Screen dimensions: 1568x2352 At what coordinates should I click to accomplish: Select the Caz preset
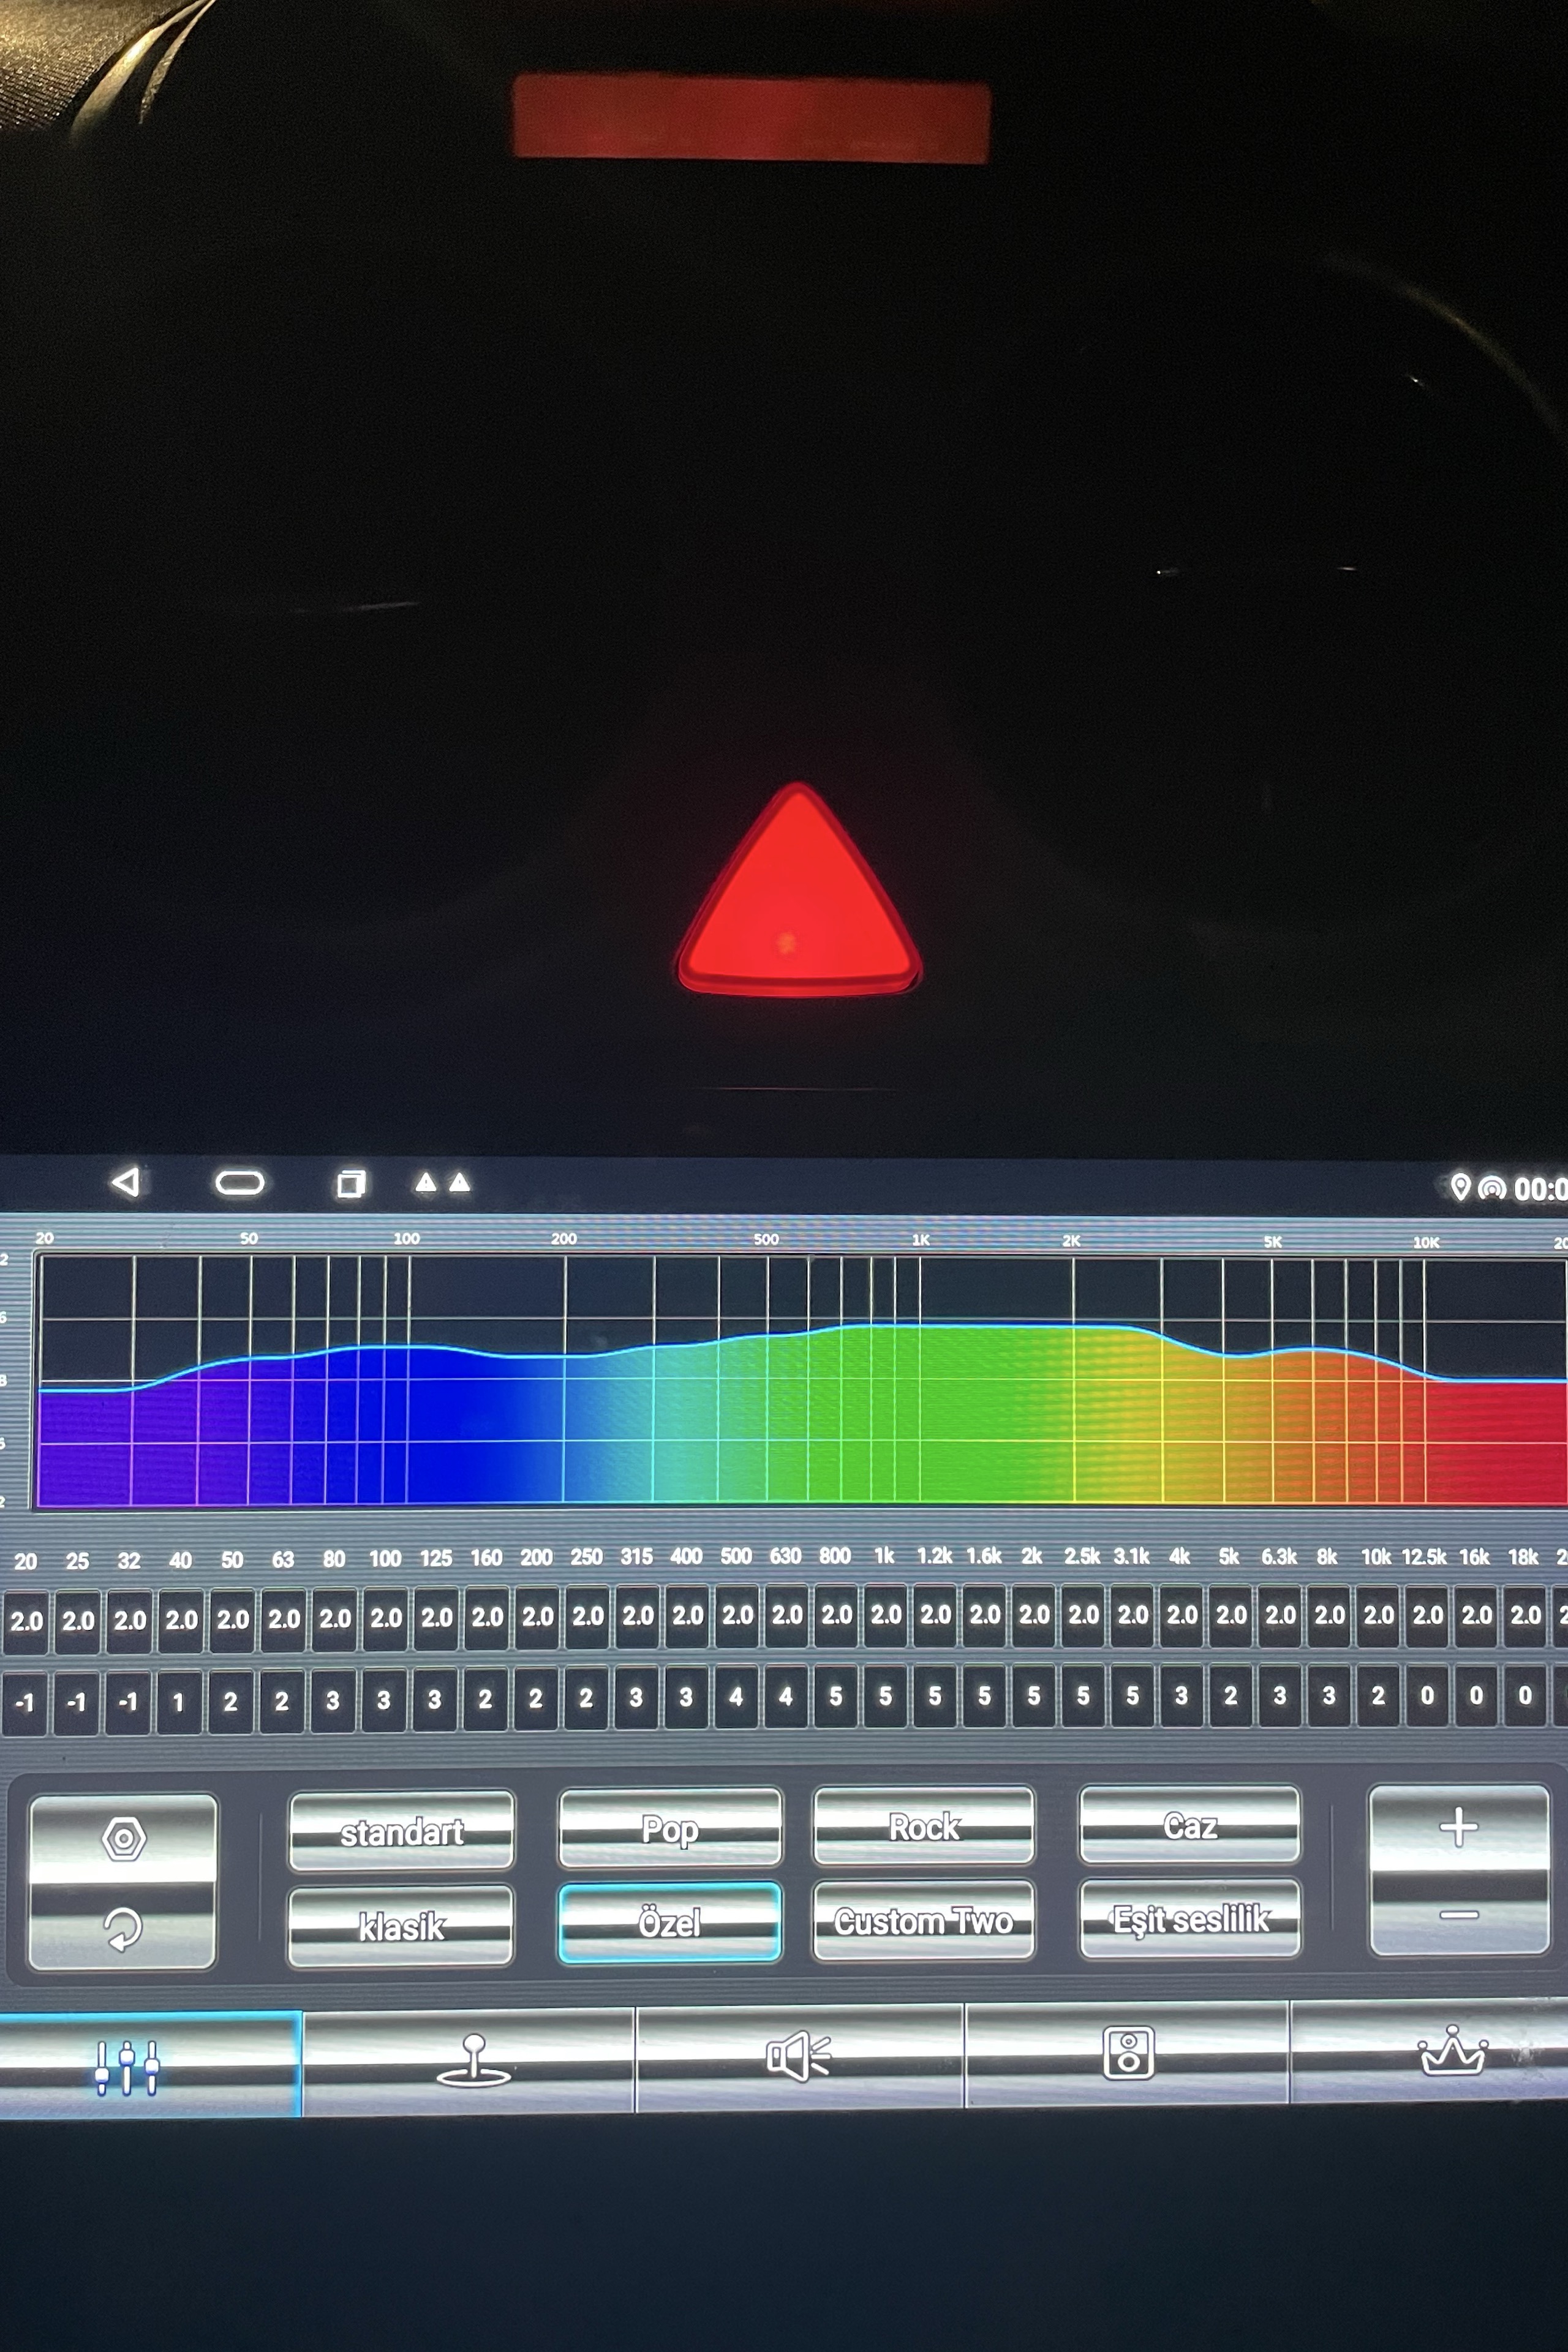tap(1190, 1825)
